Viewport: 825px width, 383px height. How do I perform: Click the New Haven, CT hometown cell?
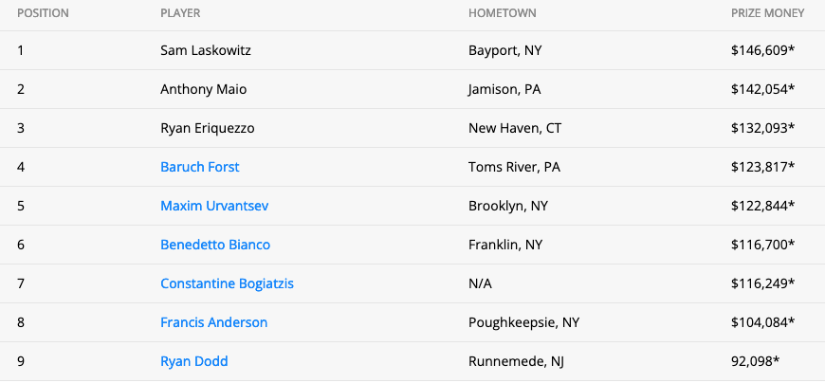tap(515, 128)
